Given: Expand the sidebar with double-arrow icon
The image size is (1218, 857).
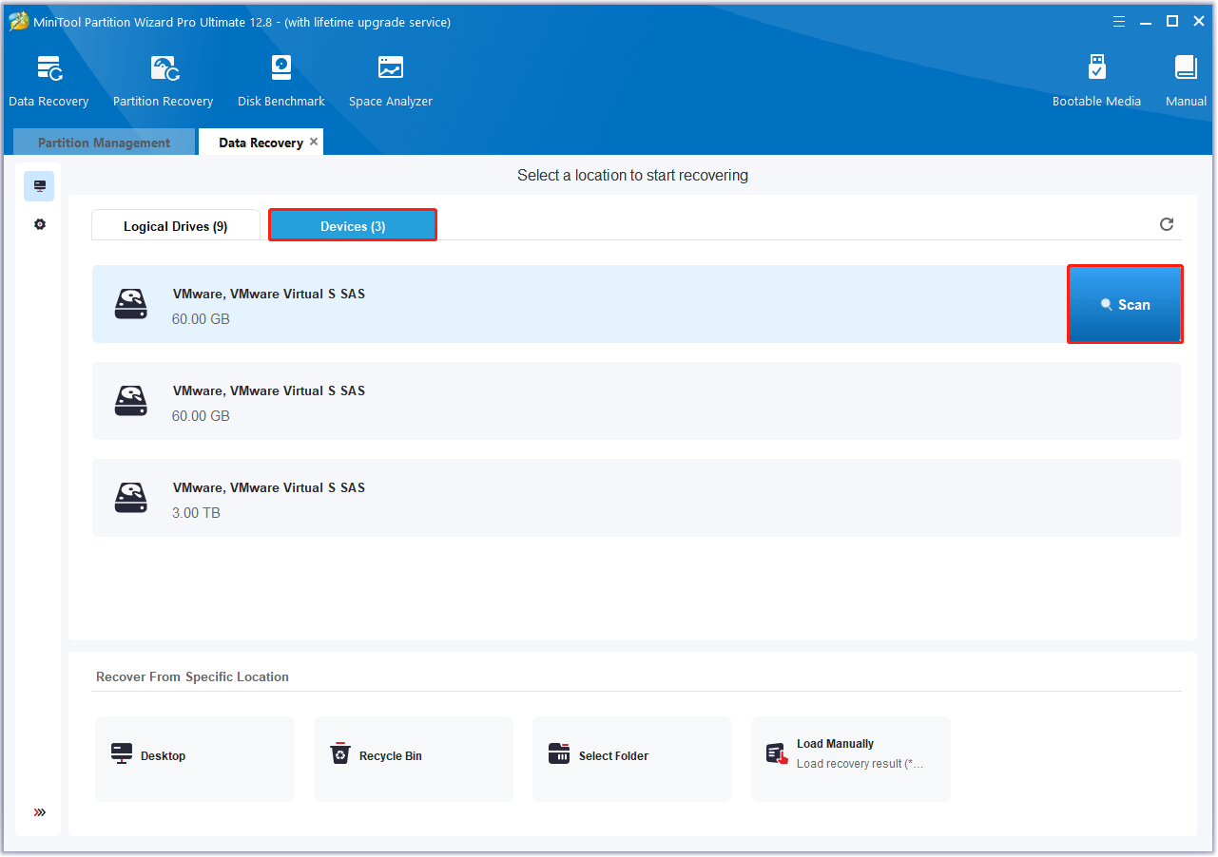Looking at the screenshot, I should [39, 812].
